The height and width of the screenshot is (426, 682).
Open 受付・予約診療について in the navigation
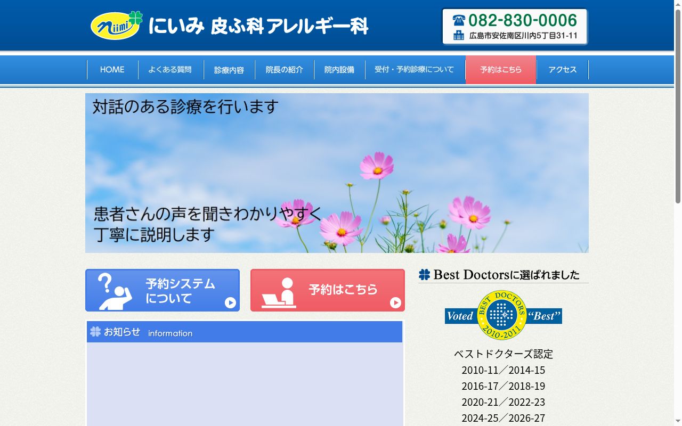(415, 70)
